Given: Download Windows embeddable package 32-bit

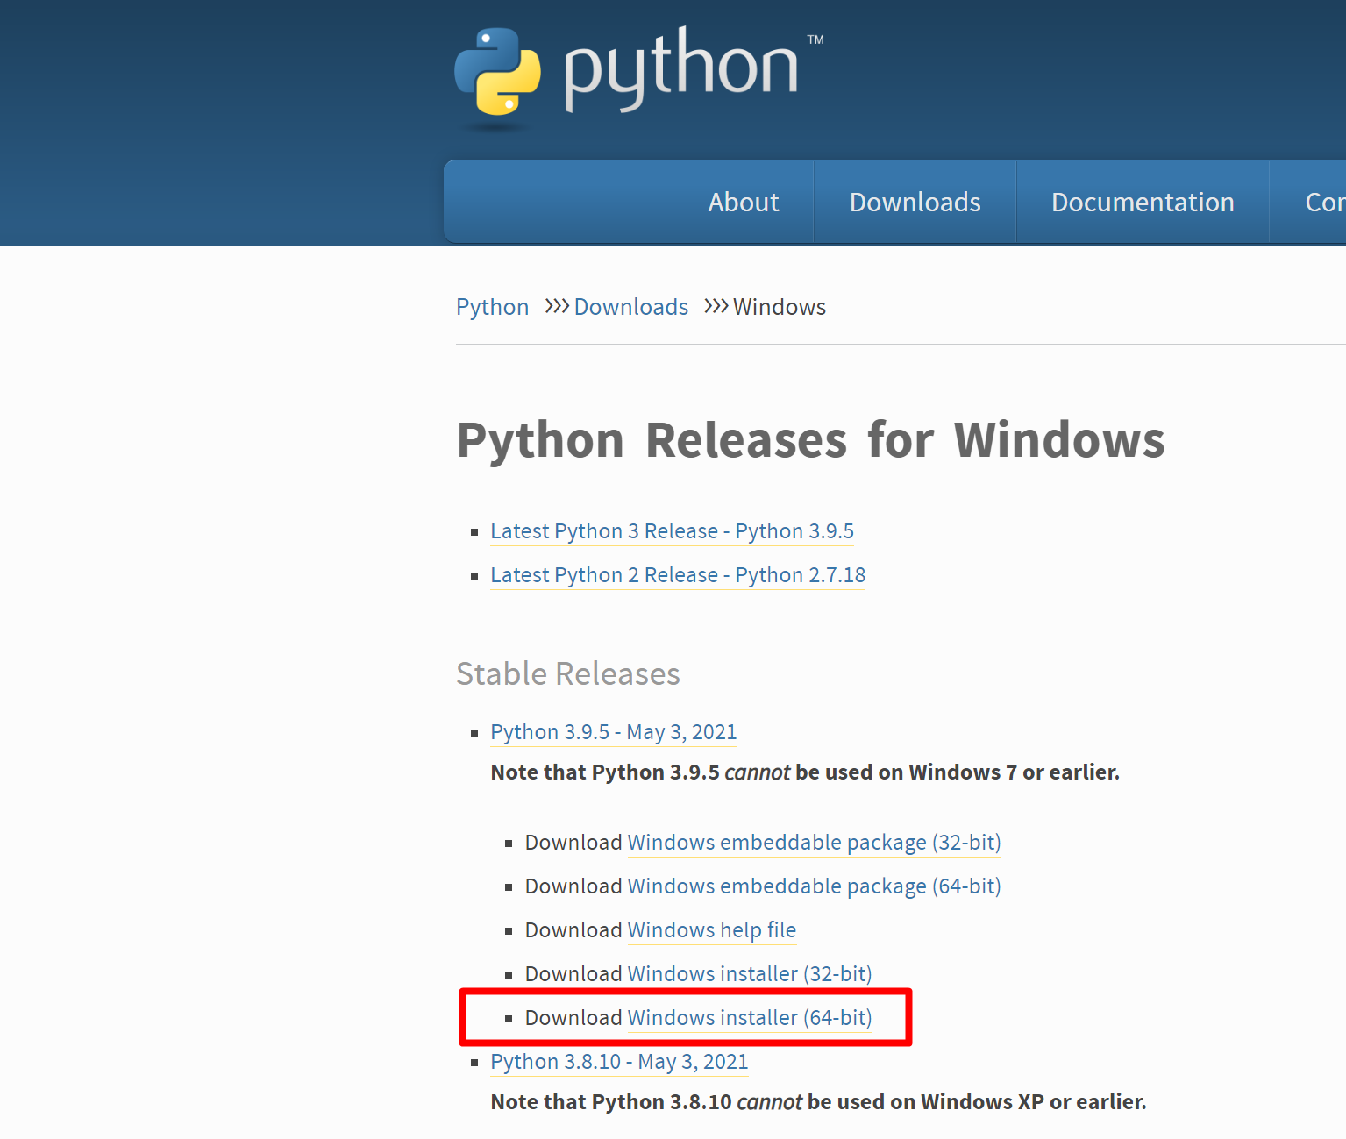Looking at the screenshot, I should (813, 843).
